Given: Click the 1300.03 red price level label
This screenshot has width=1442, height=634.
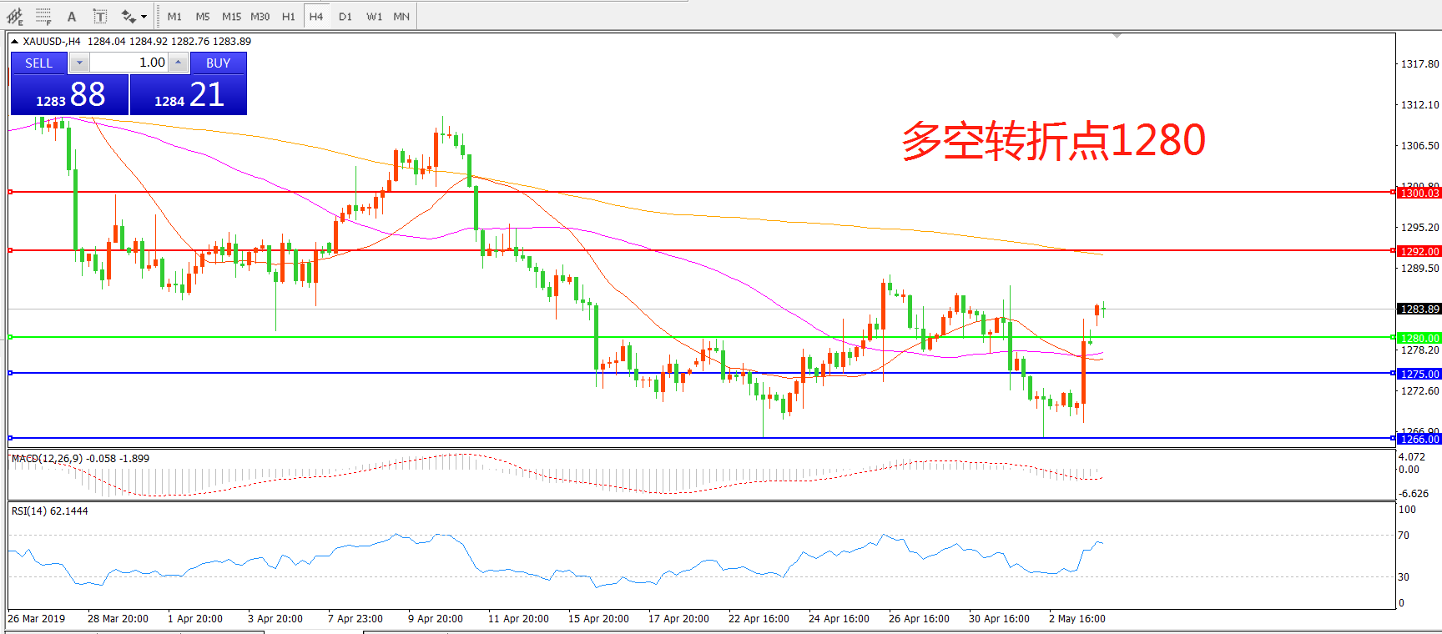Looking at the screenshot, I should [x=1419, y=193].
